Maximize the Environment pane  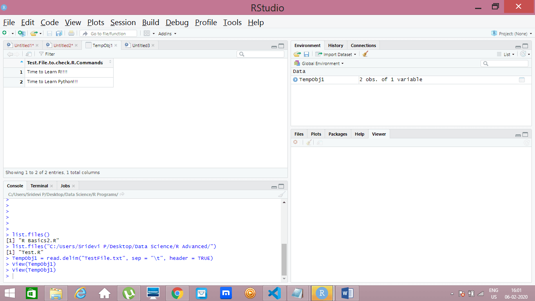pos(525,46)
